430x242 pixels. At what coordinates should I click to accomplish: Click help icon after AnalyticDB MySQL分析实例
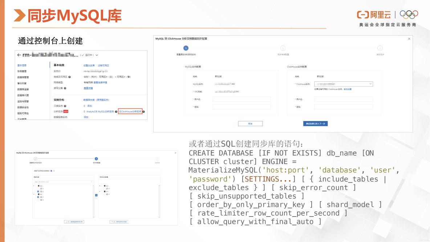[116, 112]
